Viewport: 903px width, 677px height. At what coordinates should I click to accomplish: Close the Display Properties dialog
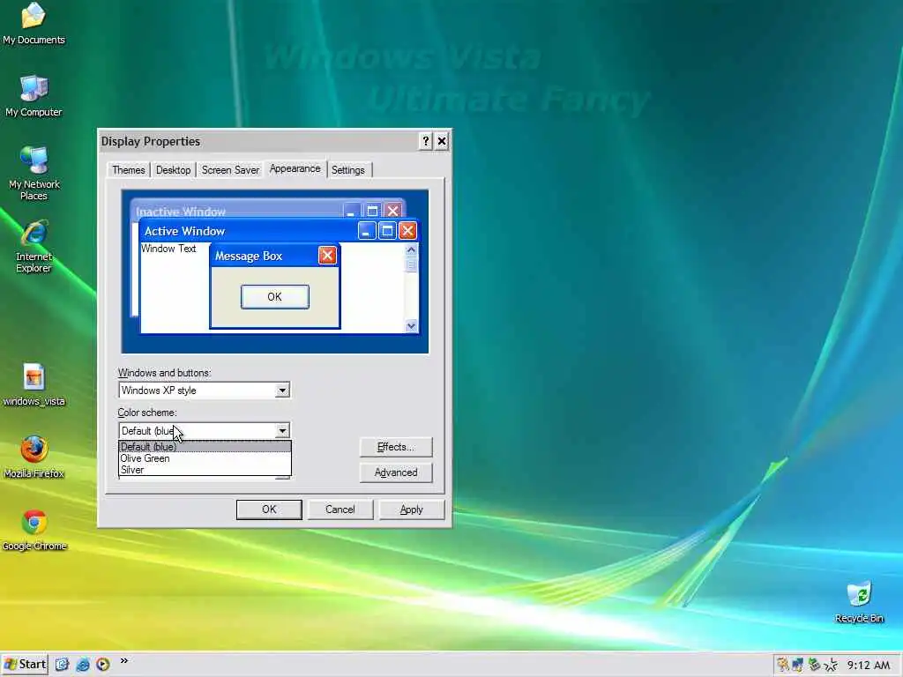tap(442, 141)
